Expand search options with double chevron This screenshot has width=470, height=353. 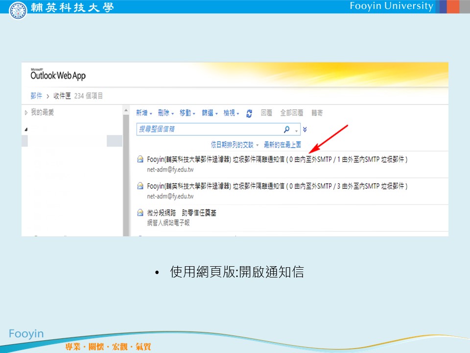coord(305,129)
